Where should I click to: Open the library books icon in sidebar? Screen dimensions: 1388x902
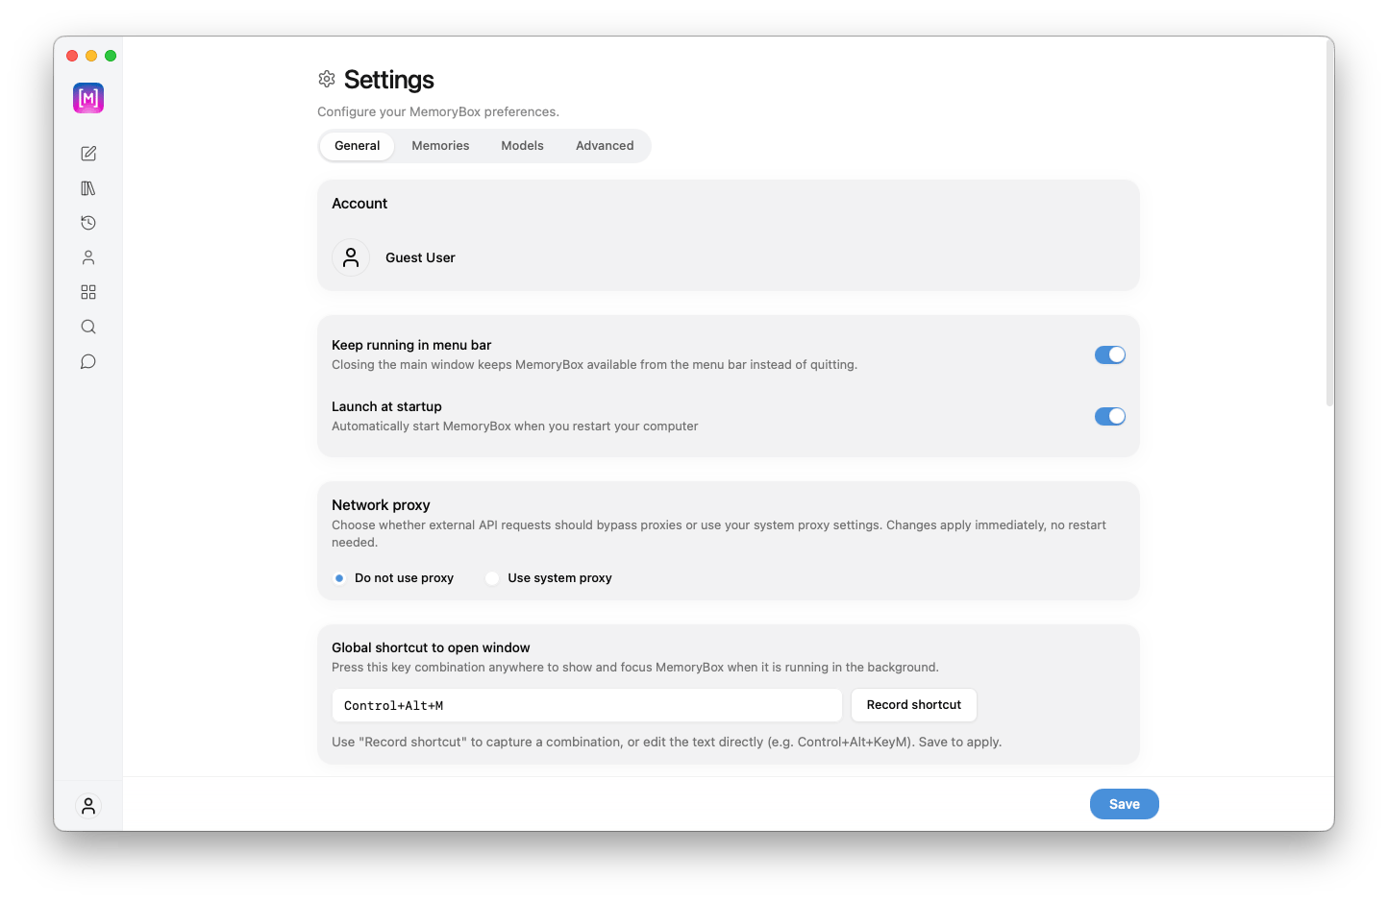[88, 188]
